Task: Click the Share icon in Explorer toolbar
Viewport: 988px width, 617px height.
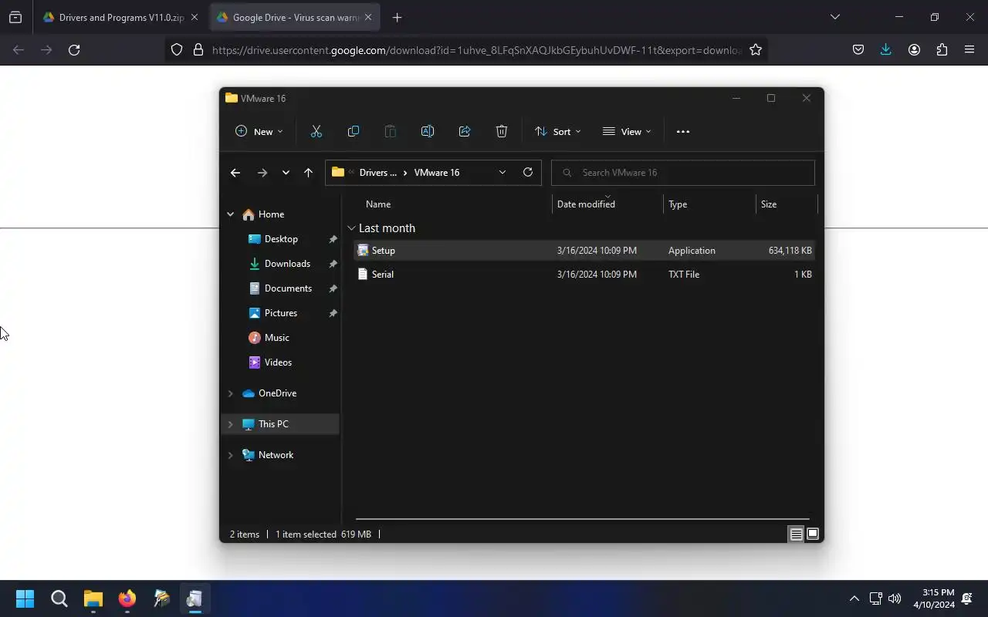Action: (465, 131)
